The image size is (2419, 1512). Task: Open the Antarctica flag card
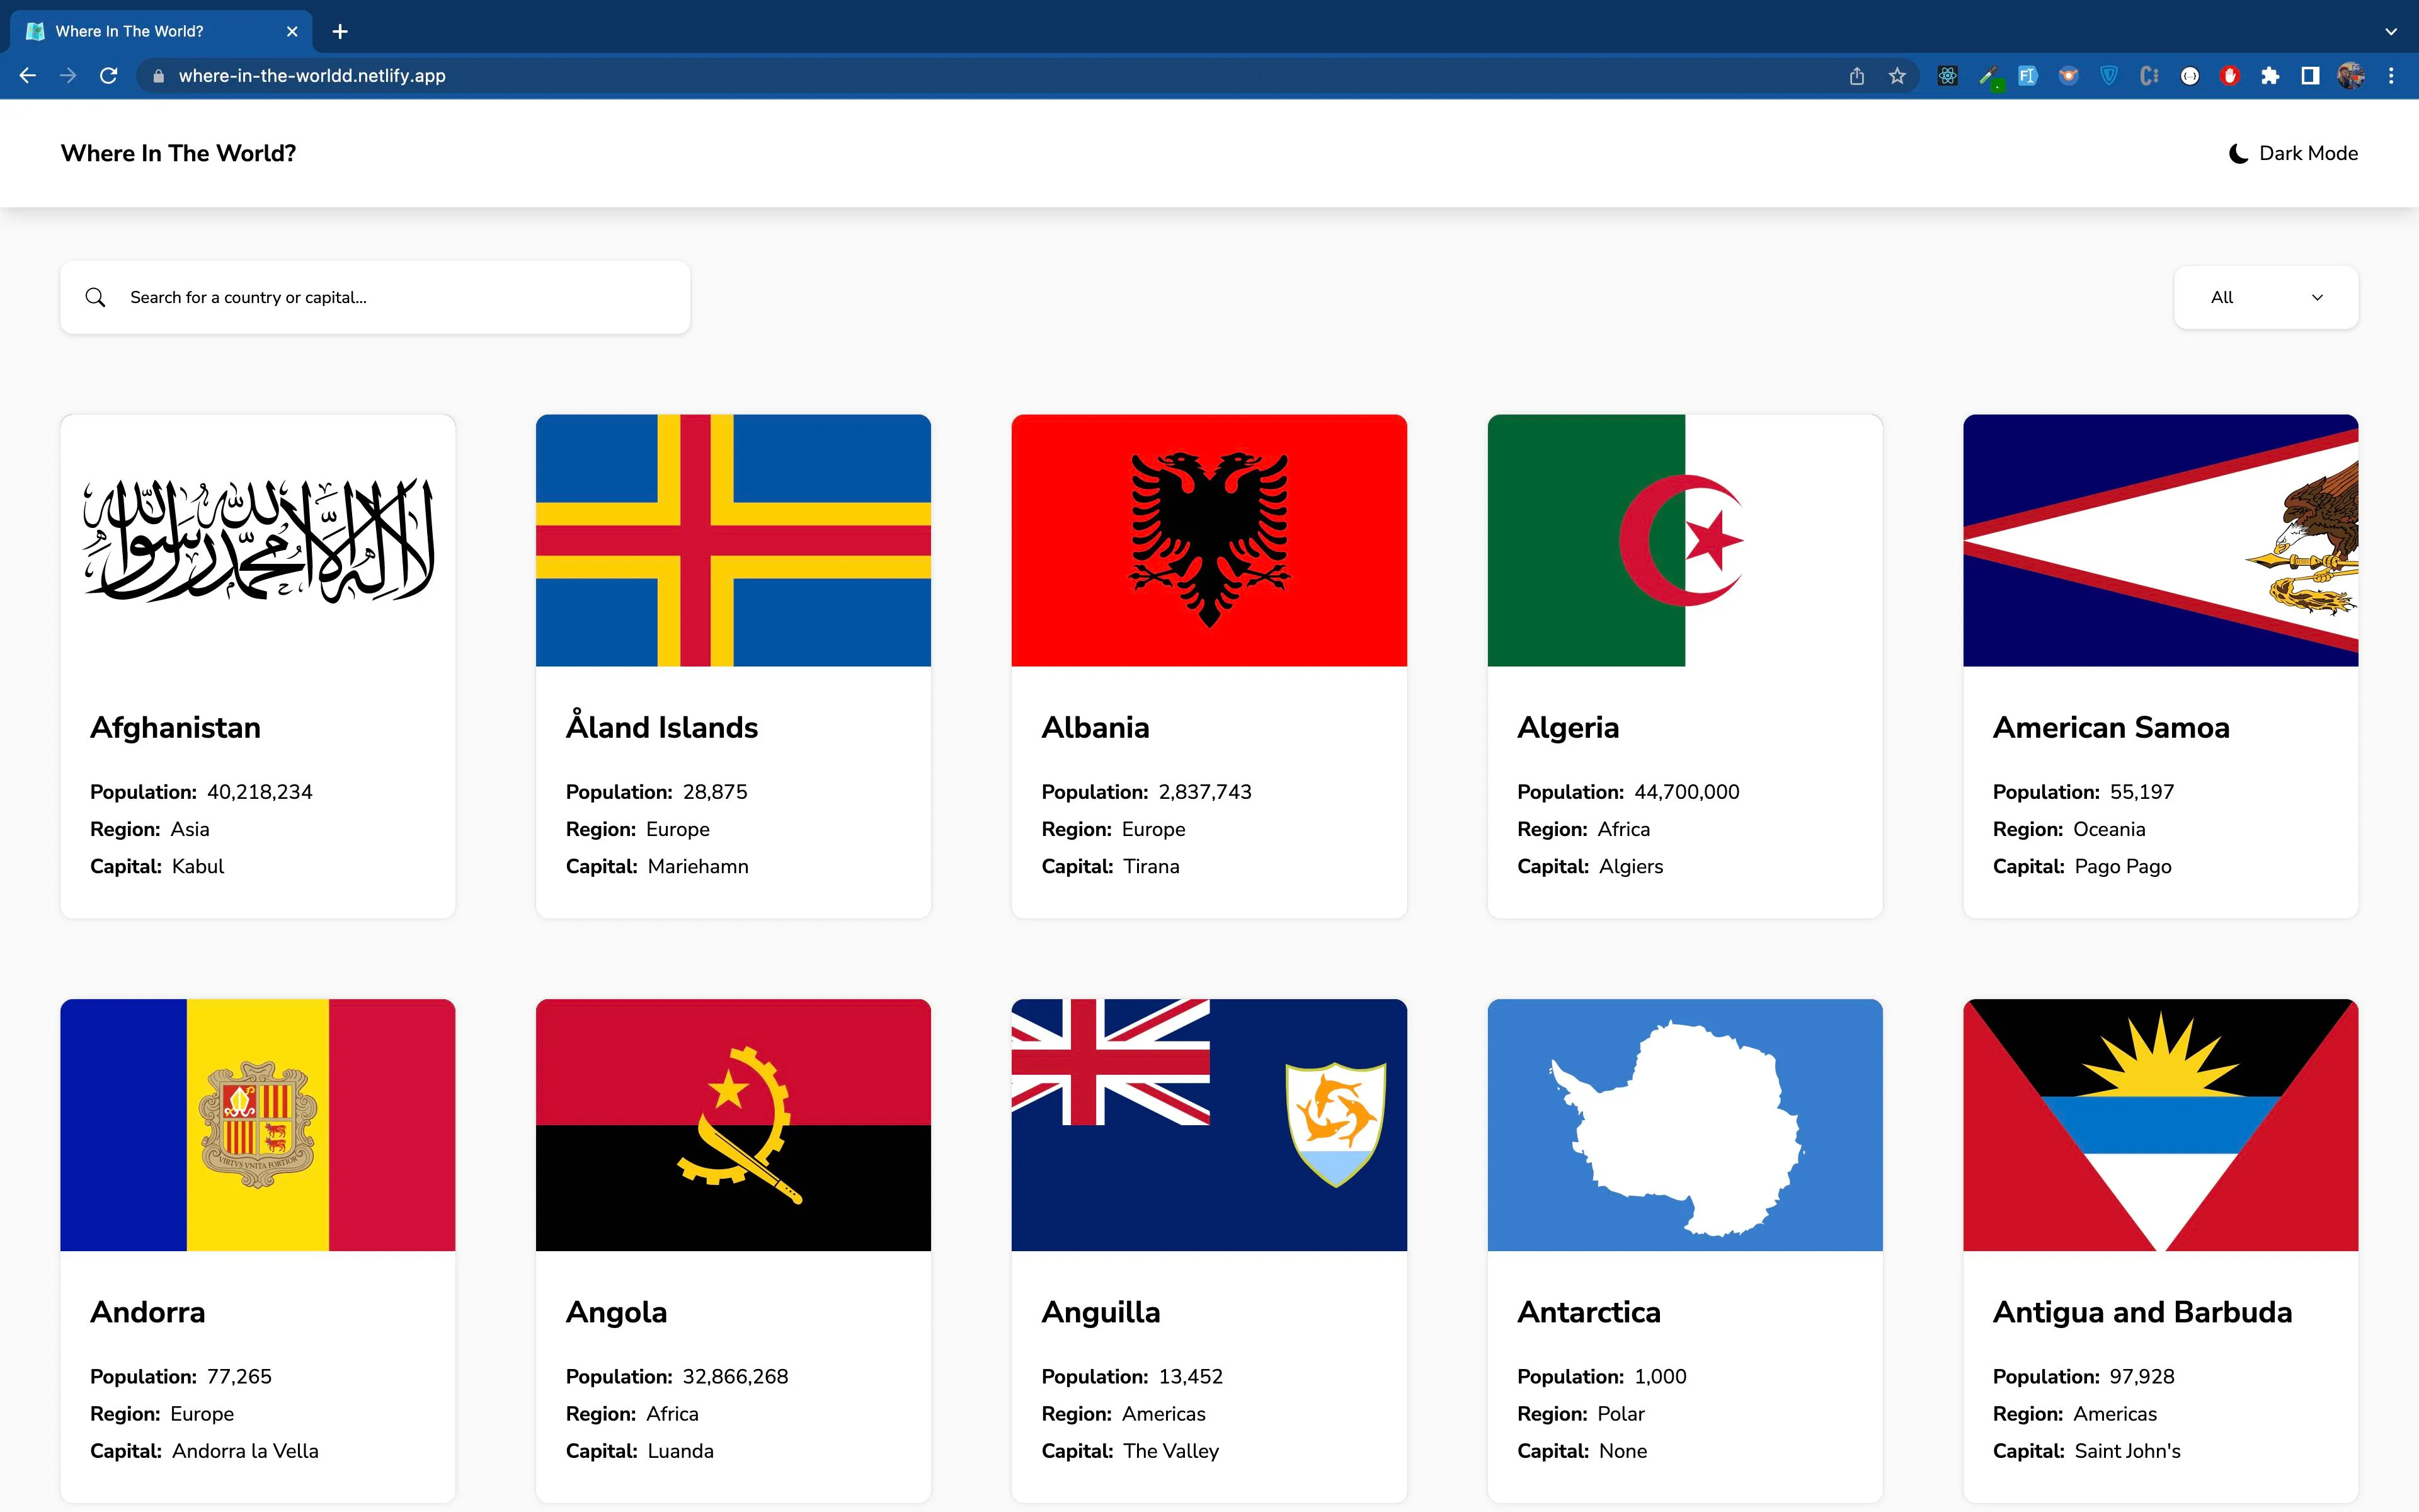click(1684, 1125)
